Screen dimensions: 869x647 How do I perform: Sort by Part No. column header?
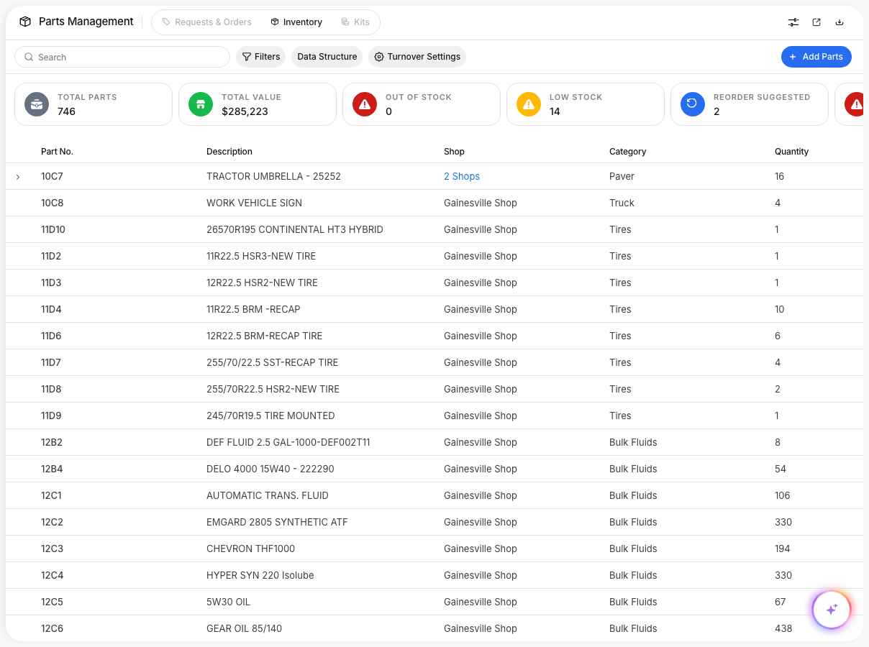pyautogui.click(x=57, y=152)
